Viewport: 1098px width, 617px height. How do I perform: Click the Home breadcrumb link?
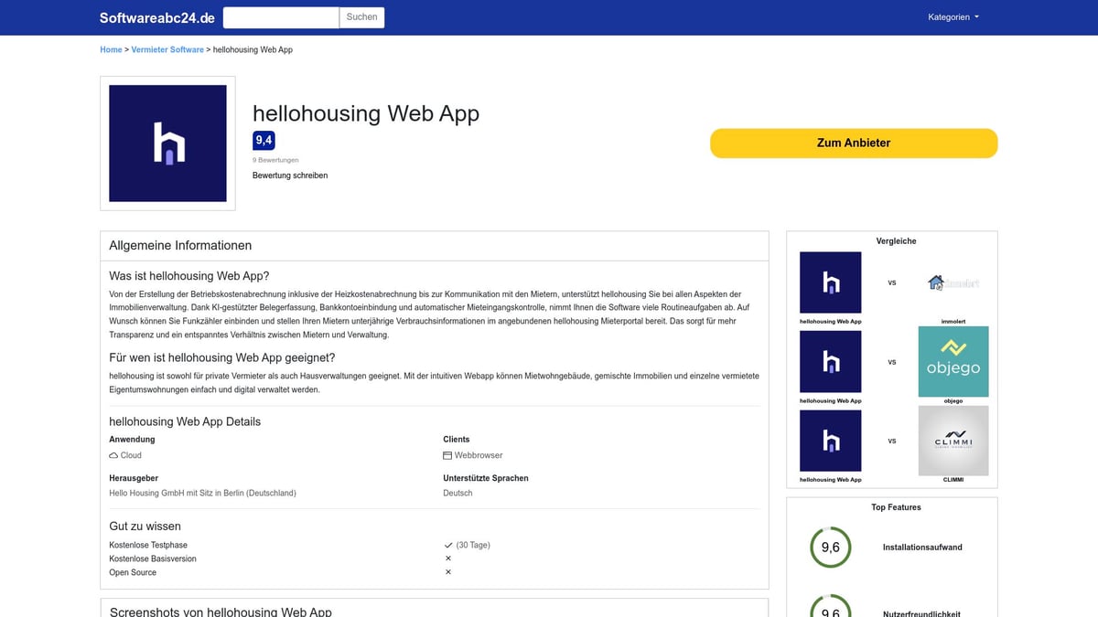(111, 49)
